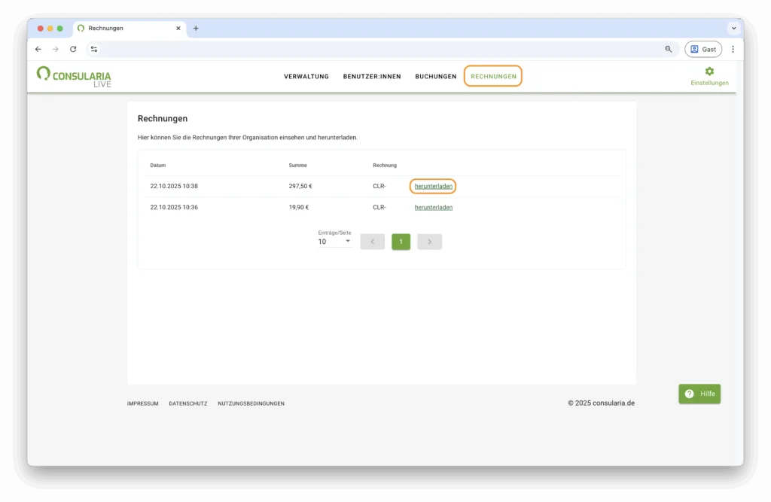Screen dimensions: 771x502
Task: Download the 297,50 € invoice
Action: (x=433, y=186)
